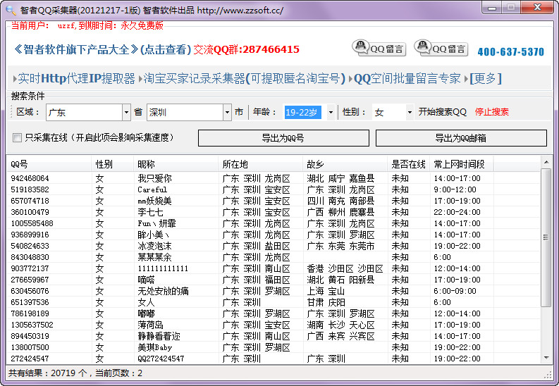Viewport: 559px width, 386px height.
Task: Select row with QQ 630456076
Action: pos(273,291)
